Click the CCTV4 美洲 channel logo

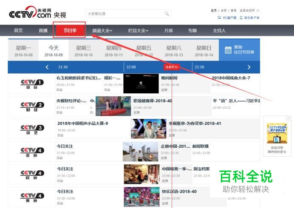[32, 197]
